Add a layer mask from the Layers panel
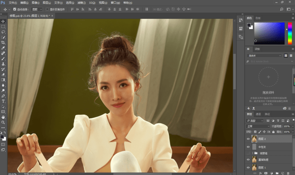 click(x=266, y=173)
